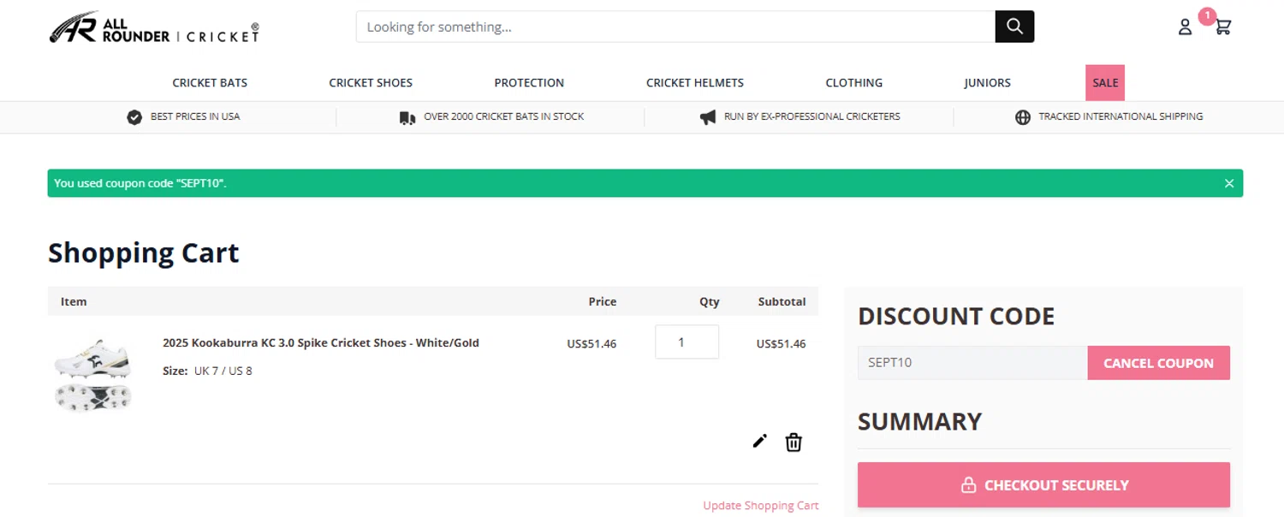Click the cart count badge
Screen dimensions: 1284x517
1207,15
